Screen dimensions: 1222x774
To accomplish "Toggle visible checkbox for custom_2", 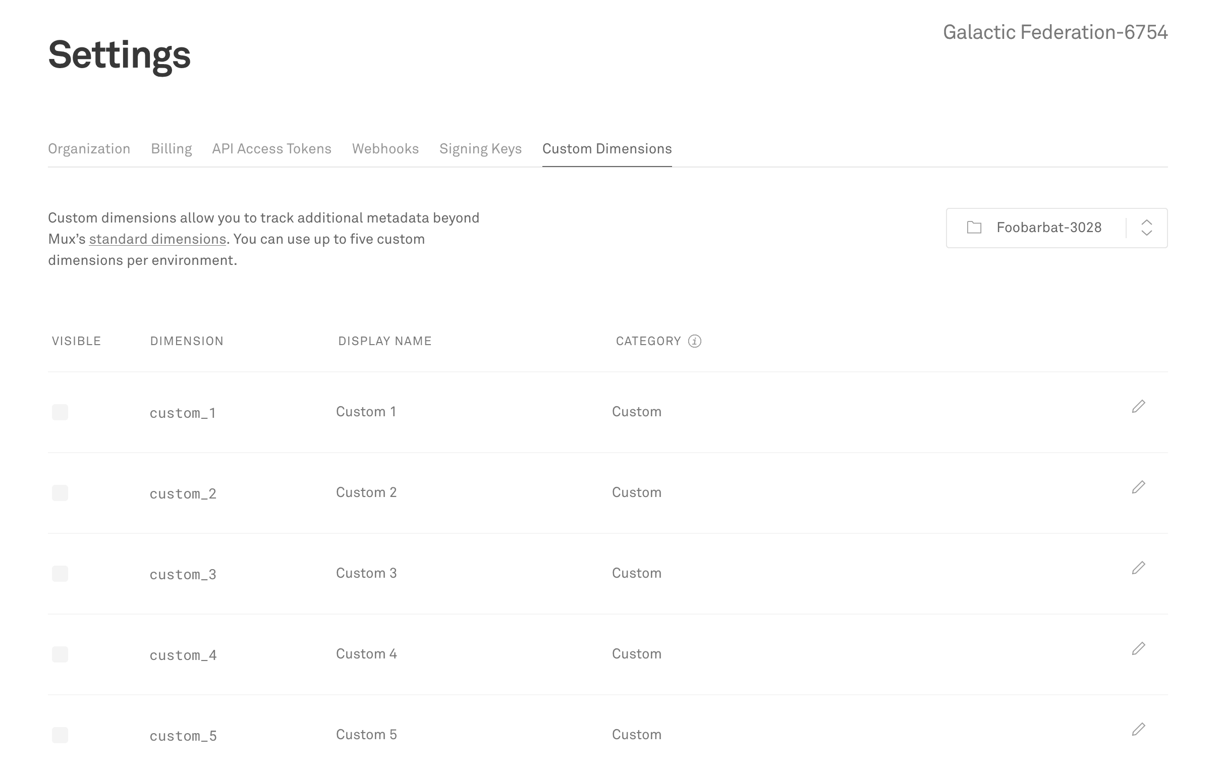I will [60, 493].
